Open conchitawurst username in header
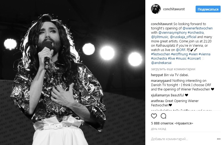222x145 pixels. [x=174, y=9]
